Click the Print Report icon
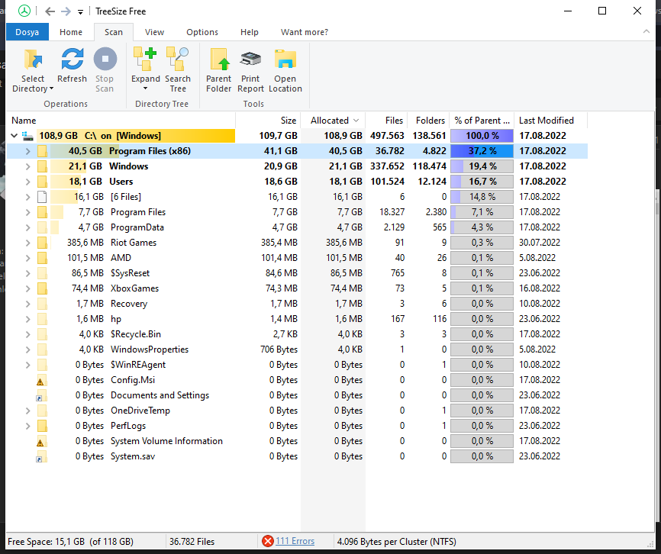 [x=250, y=59]
